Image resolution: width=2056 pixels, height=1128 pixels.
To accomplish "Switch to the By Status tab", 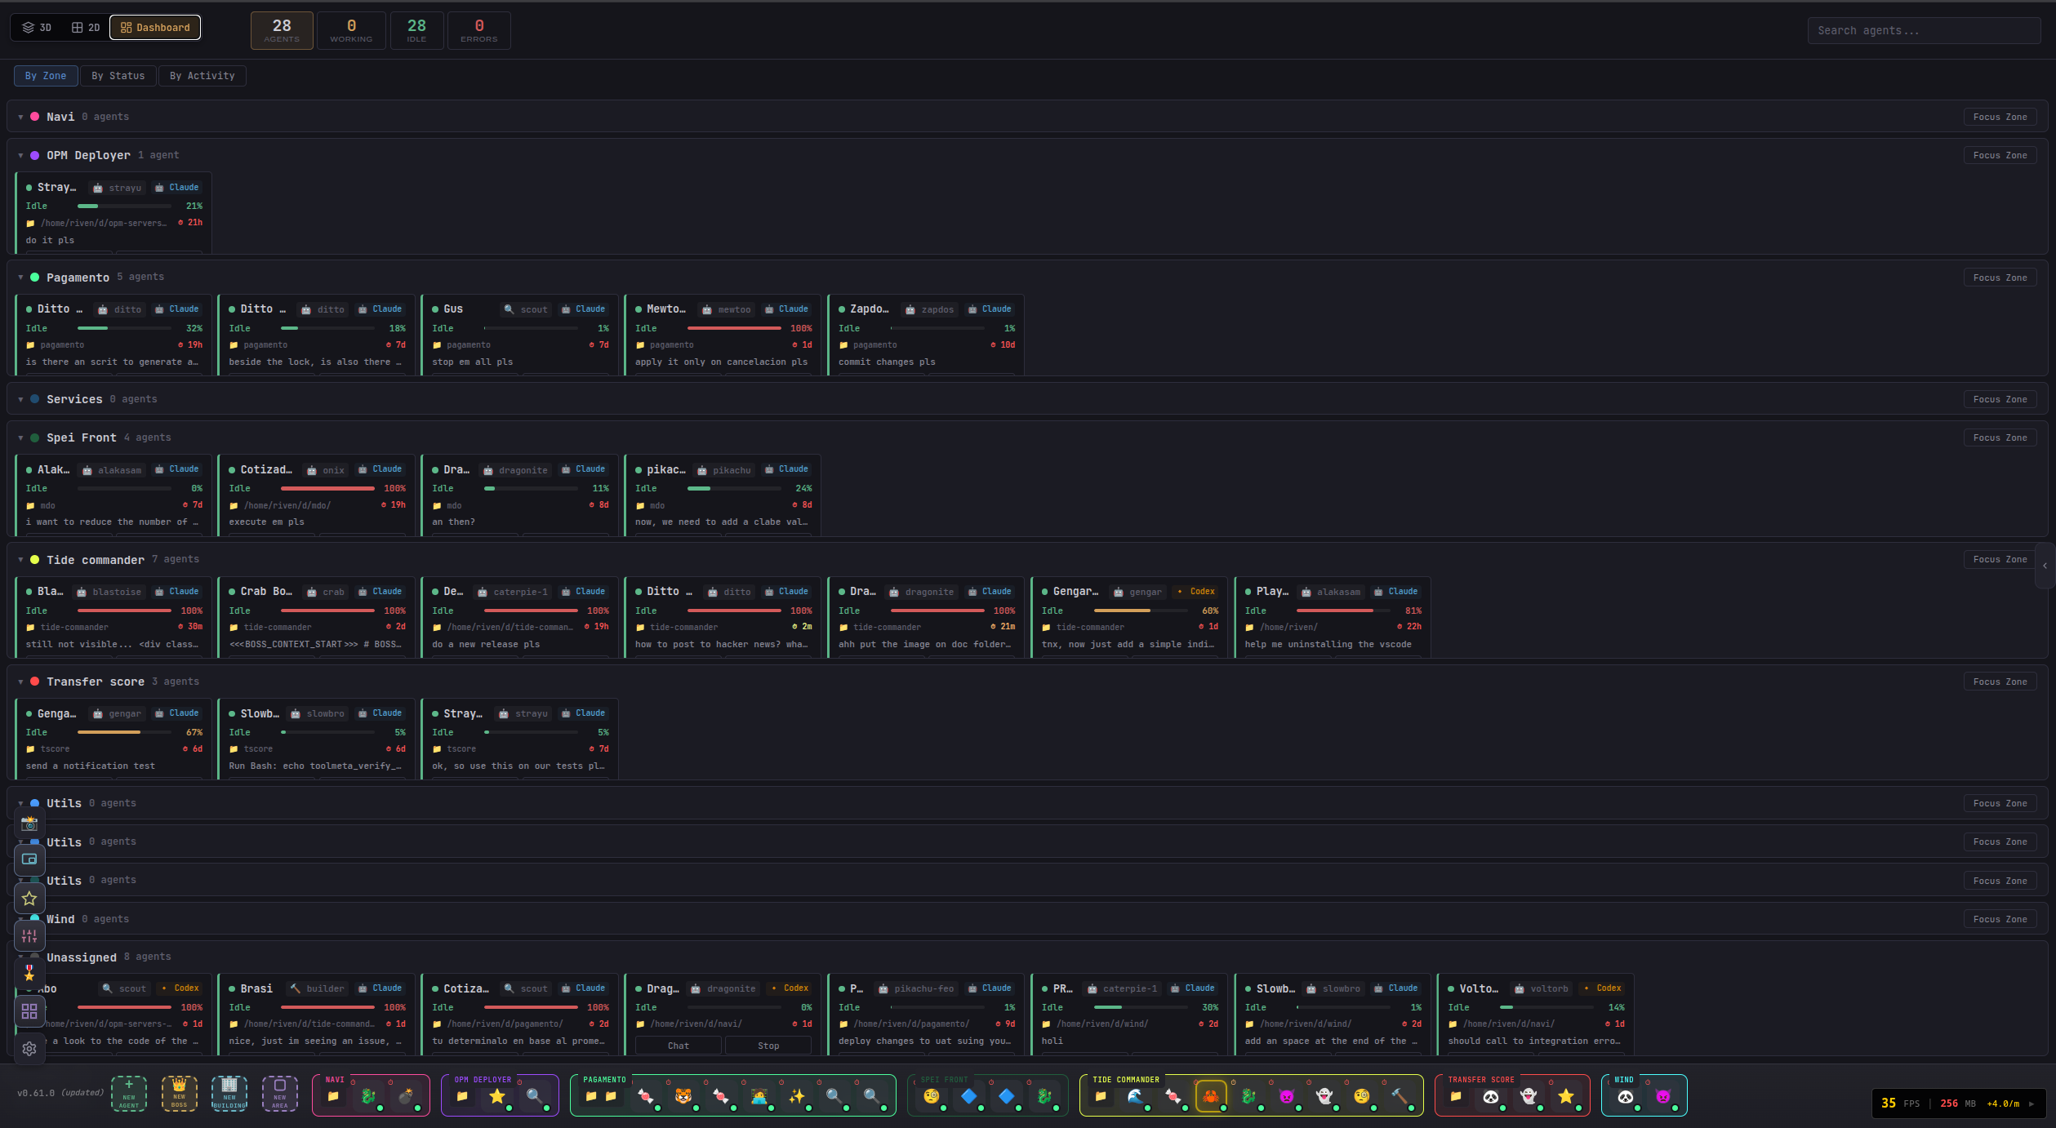I will (x=118, y=75).
